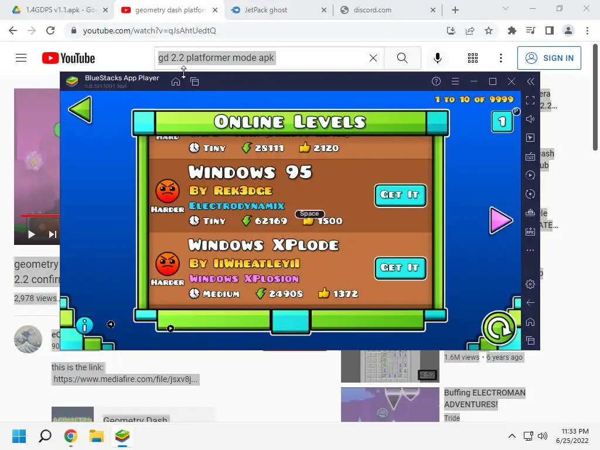Open YouTube guide hamburger menu
Screen dimensions: 600x450
point(21,58)
